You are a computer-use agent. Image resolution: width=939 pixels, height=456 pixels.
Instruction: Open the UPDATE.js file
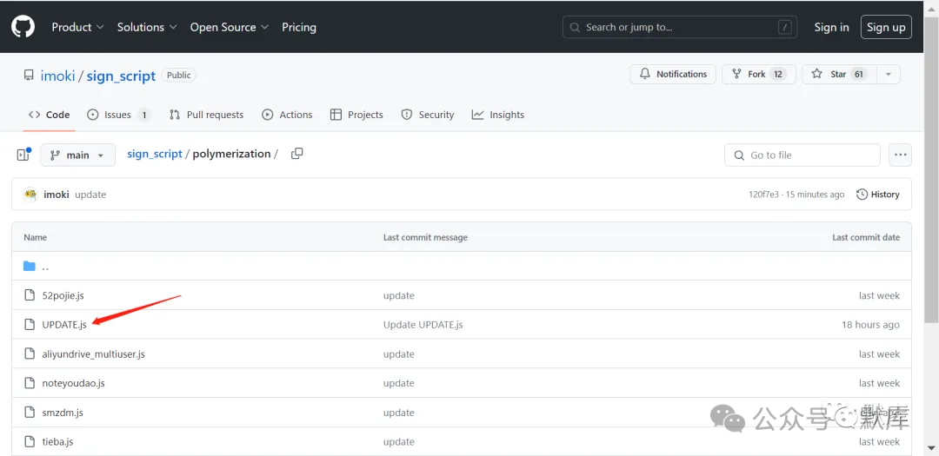64,324
